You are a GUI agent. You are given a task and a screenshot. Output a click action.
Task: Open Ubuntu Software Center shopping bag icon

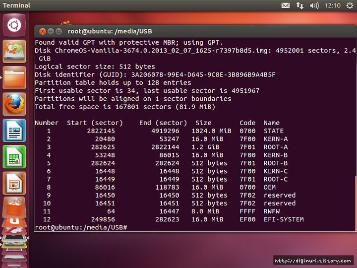click(x=14, y=208)
